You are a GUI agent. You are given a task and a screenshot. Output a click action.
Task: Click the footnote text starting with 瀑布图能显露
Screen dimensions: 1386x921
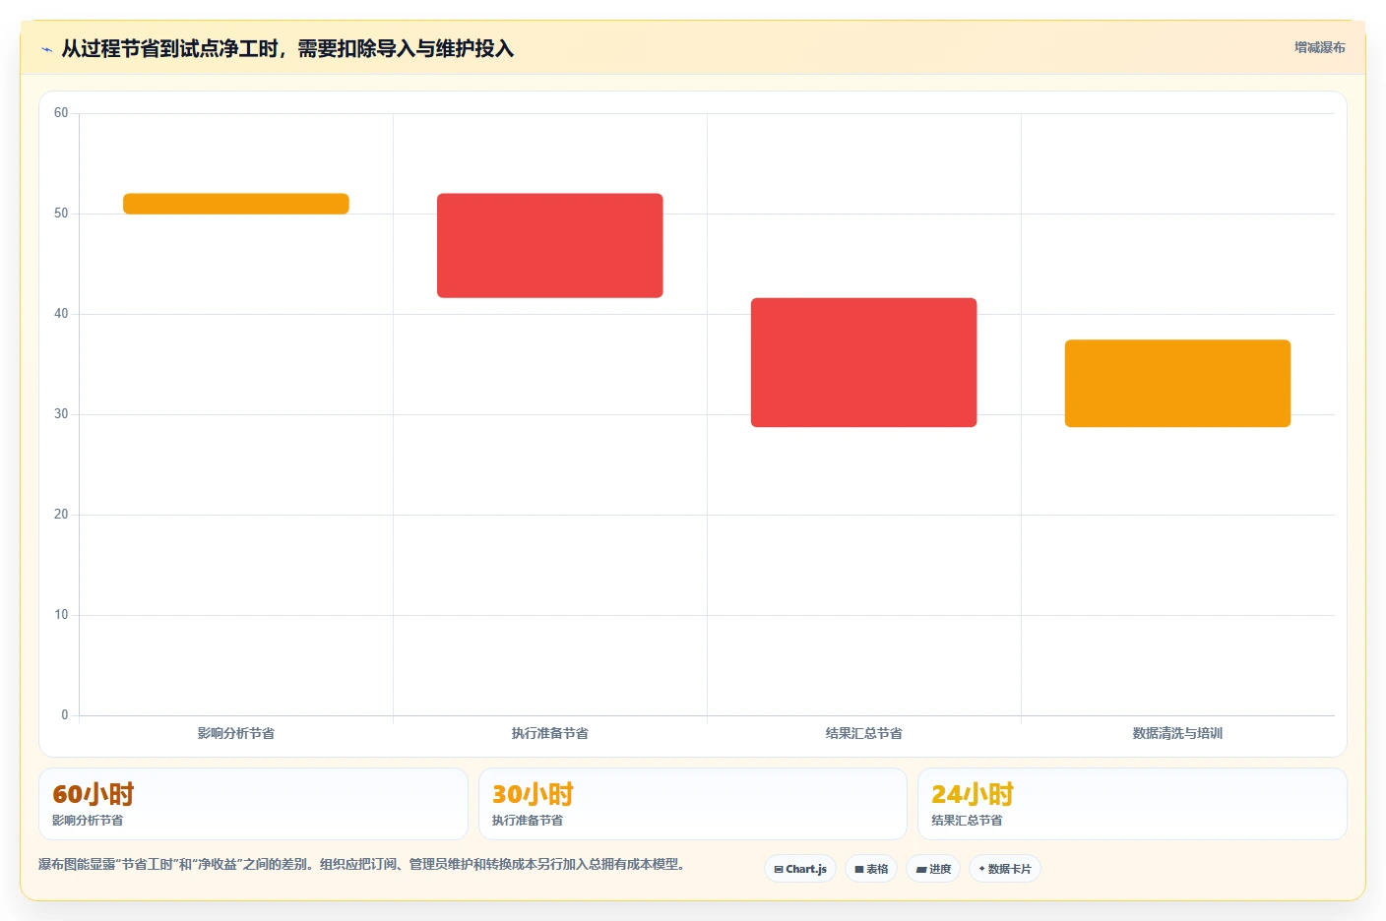(361, 864)
